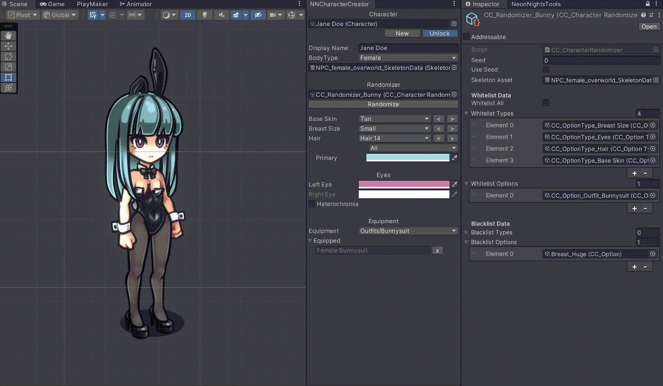Click the Randomize button

[x=383, y=104]
